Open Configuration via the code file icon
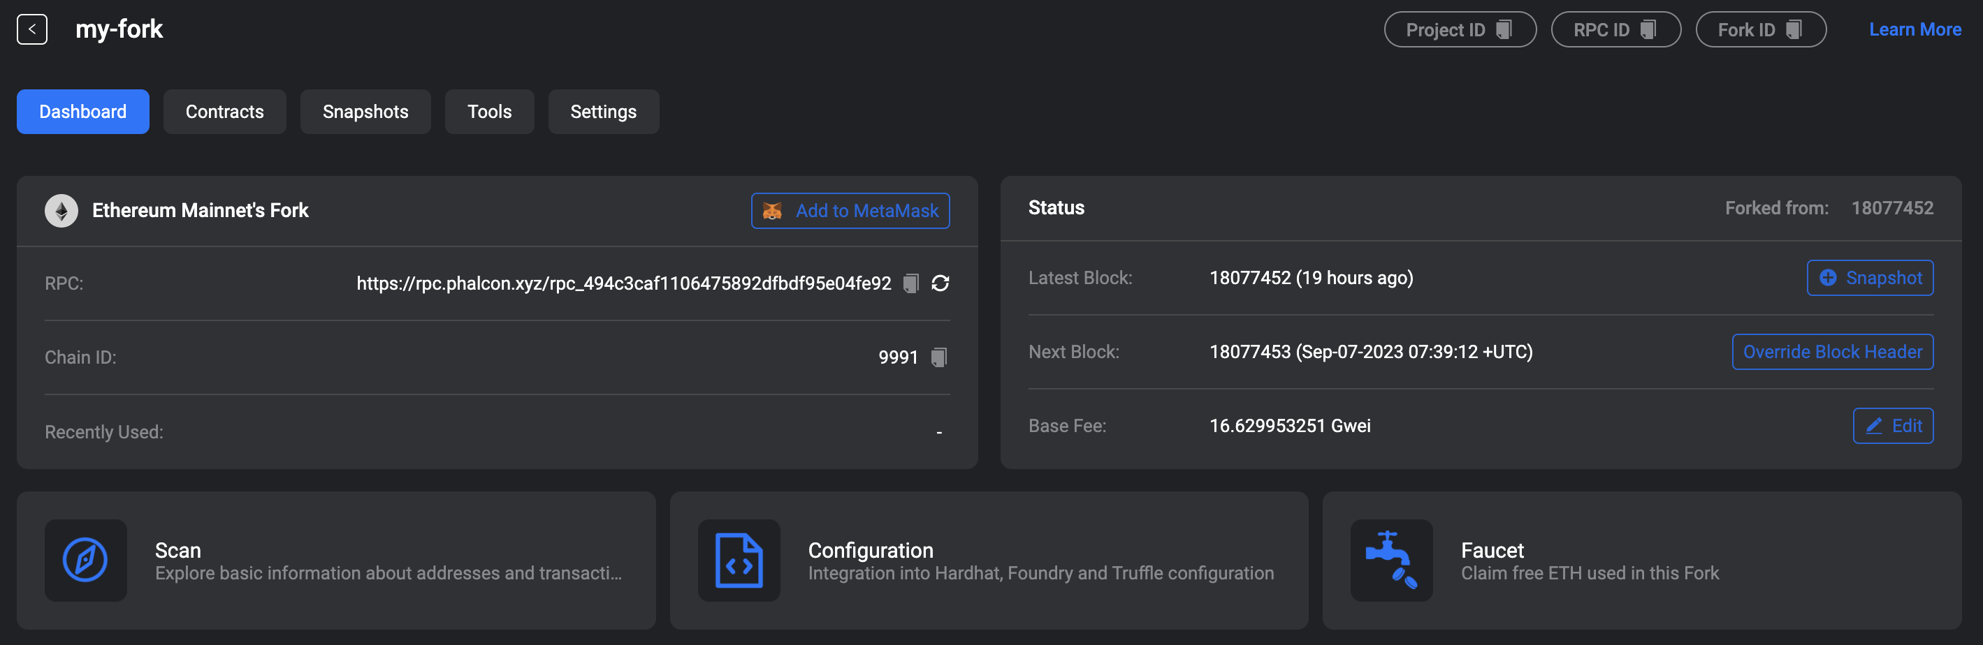This screenshot has height=645, width=1983. (x=739, y=561)
